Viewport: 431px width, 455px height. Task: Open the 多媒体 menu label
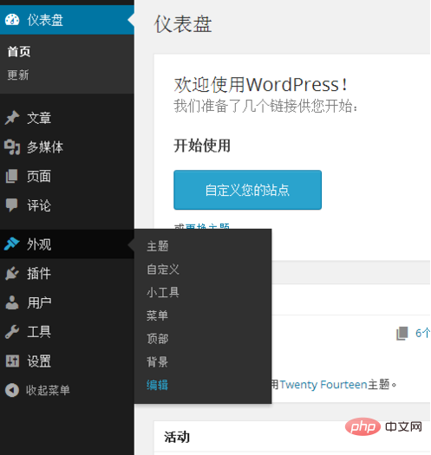coord(45,147)
